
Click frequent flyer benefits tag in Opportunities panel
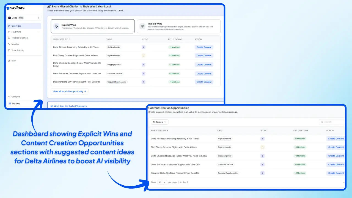click(x=227, y=173)
